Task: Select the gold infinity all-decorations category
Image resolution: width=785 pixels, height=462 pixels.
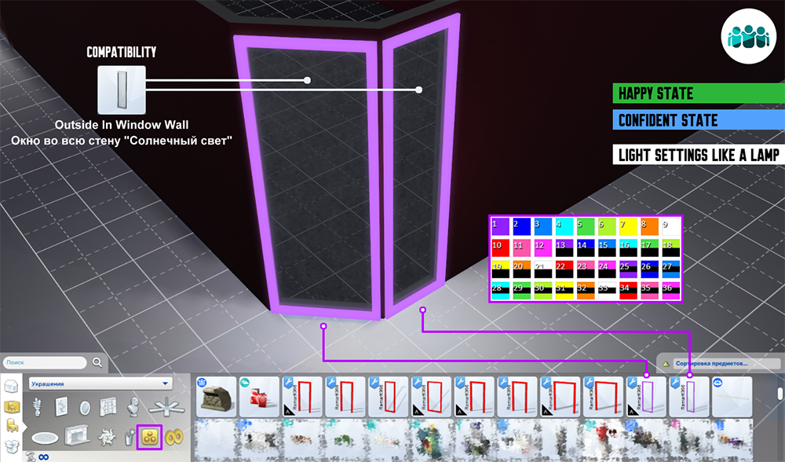Action: point(173,438)
